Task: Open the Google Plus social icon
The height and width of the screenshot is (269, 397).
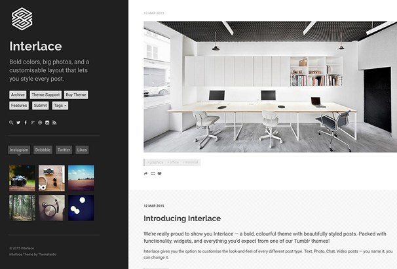Action: pos(33,123)
